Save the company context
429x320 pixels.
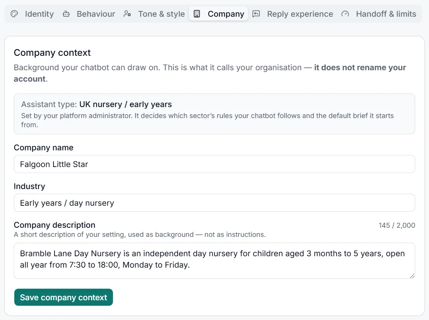click(64, 297)
